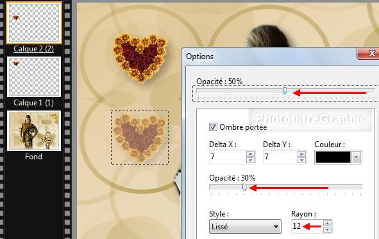Click the shadow Opacité 30% slider handle
379x239 pixels.
pos(244,187)
